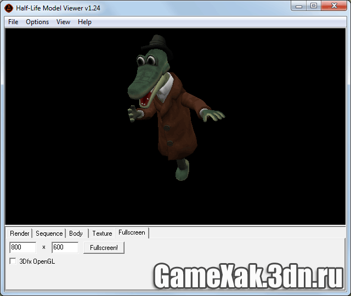
Task: Switch to the Sequence tab
Action: click(49, 234)
